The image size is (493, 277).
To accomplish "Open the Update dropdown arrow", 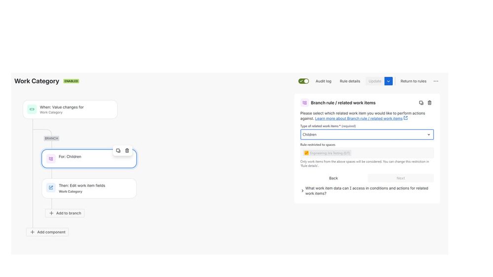I will pos(388,81).
